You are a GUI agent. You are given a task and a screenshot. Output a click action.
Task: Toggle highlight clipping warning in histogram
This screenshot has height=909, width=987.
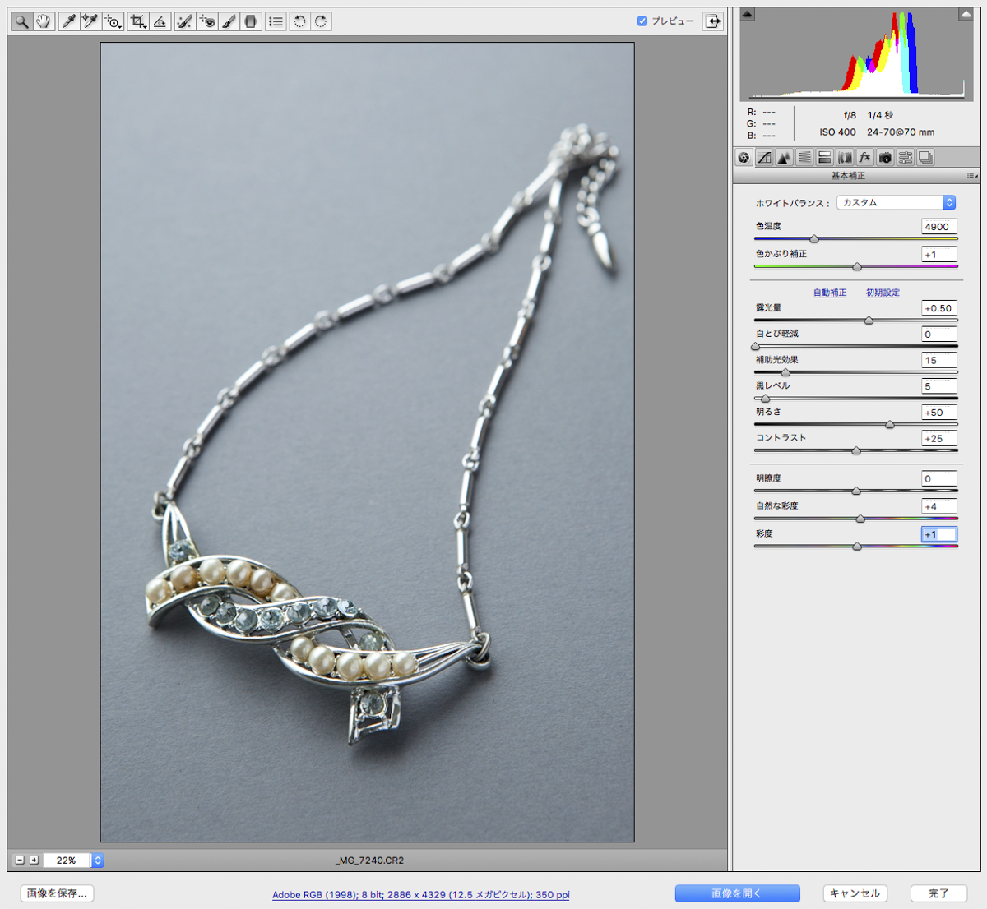966,14
